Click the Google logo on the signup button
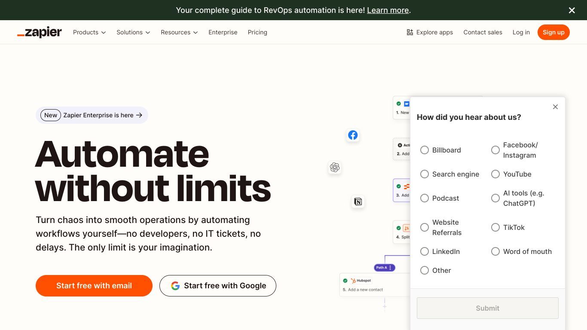Screen dimensions: 587x330 (x=175, y=286)
